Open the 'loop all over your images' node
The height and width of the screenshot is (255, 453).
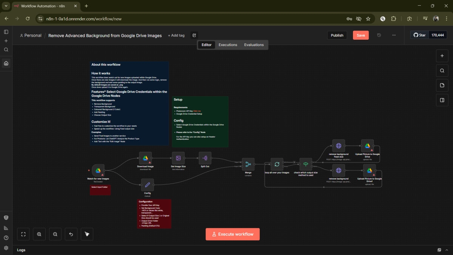point(277,164)
